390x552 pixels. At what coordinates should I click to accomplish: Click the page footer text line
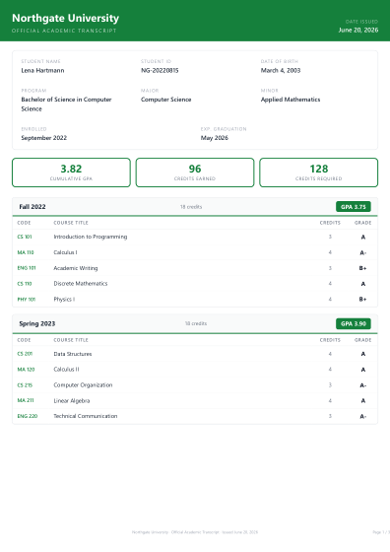point(195,532)
